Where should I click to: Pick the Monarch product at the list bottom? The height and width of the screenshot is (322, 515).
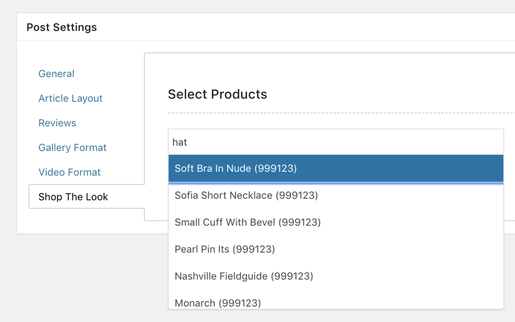pyautogui.click(x=336, y=300)
